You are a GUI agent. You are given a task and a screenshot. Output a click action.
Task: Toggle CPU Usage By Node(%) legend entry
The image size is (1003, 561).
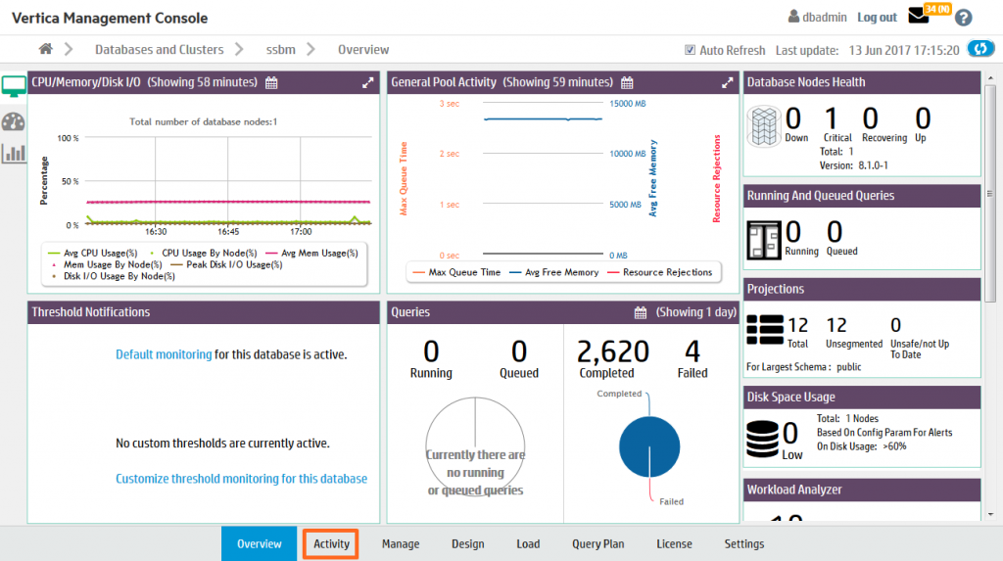pyautogui.click(x=204, y=254)
